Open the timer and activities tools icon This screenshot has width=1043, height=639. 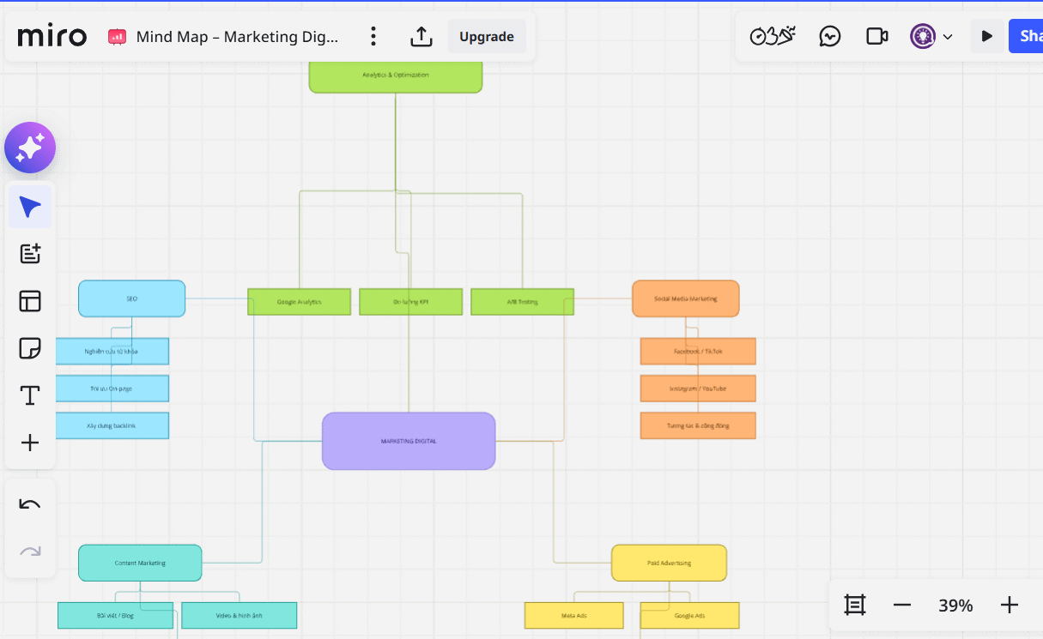[x=773, y=36]
